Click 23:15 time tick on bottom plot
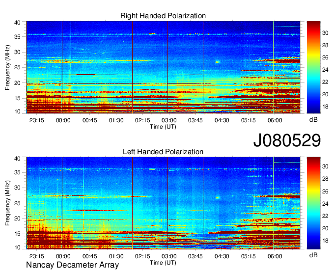 (x=37, y=256)
